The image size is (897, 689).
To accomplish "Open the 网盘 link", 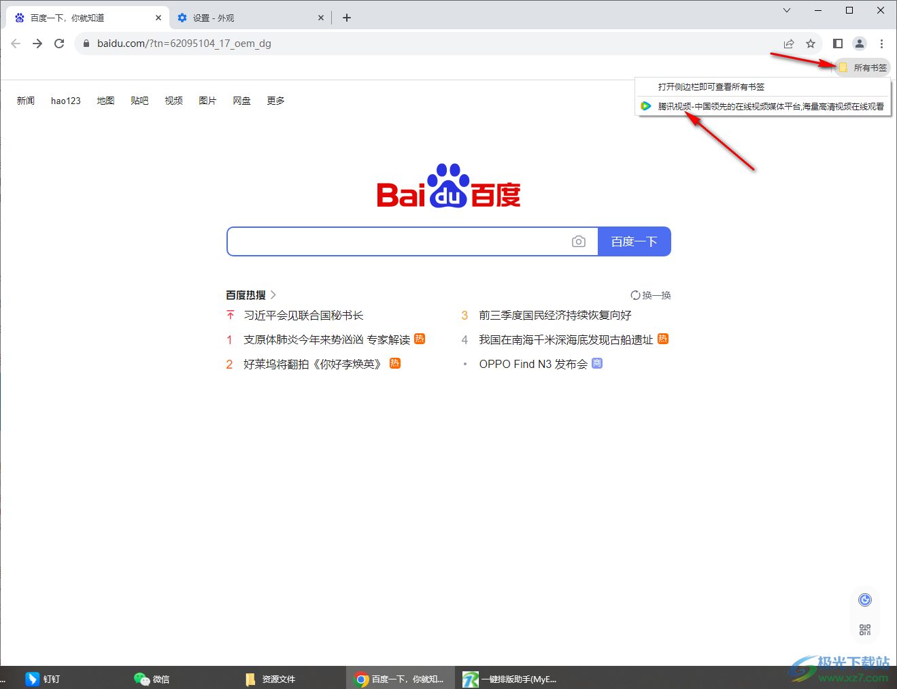I will [241, 101].
